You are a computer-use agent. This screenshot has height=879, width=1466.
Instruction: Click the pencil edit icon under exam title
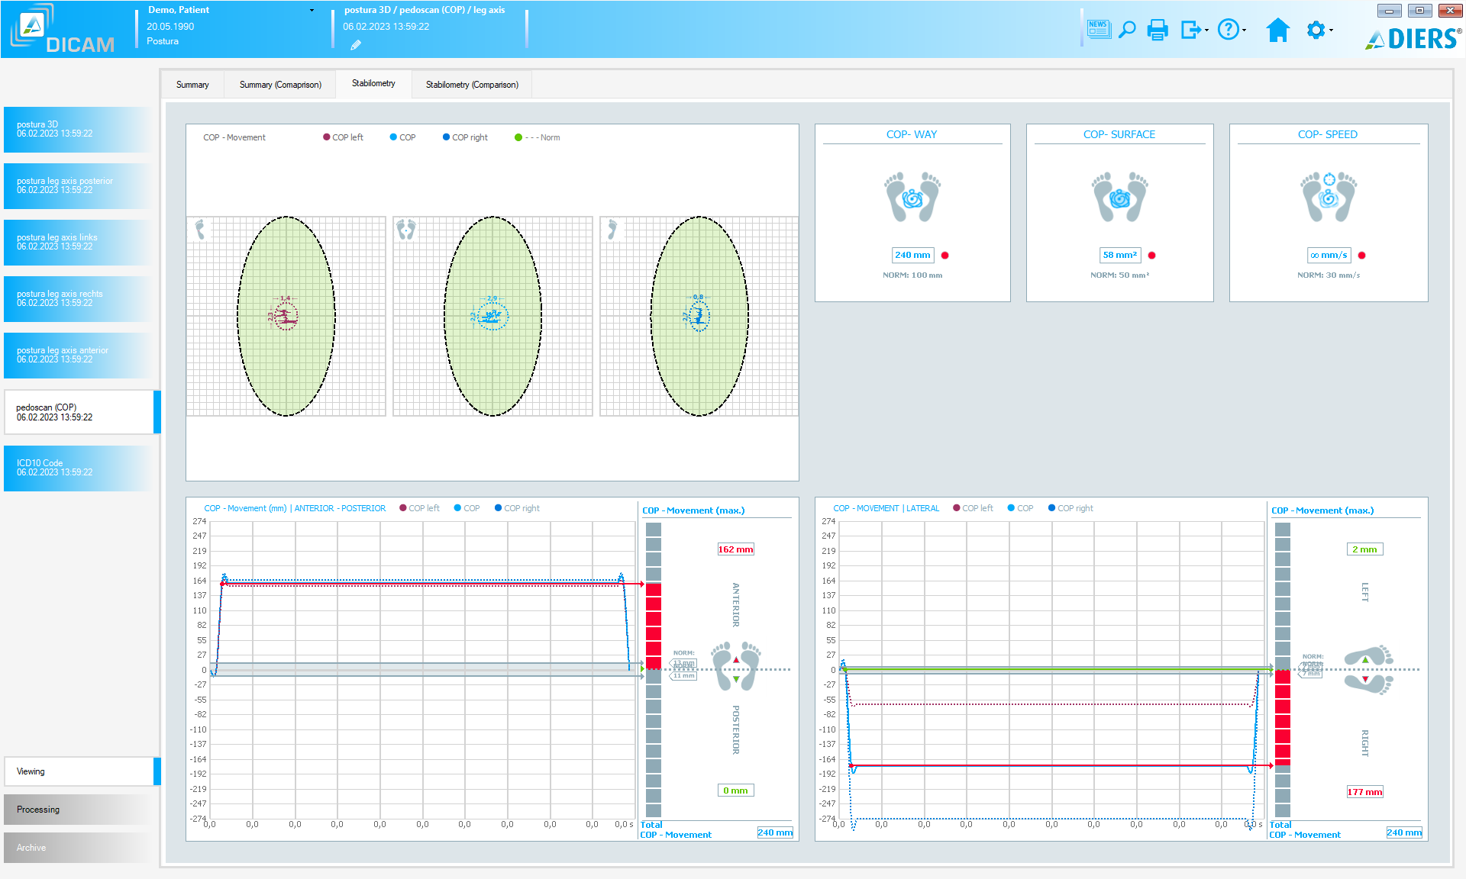(356, 45)
